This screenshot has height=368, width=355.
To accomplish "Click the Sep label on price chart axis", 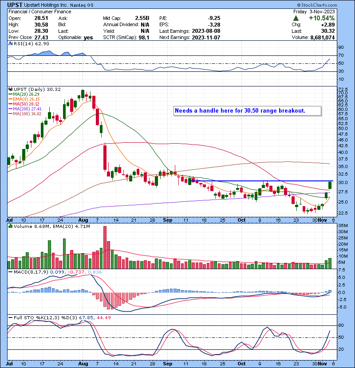I will [x=167, y=220].
